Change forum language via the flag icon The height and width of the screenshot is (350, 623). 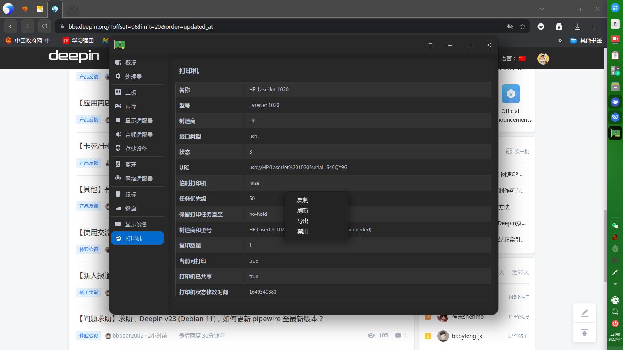point(522,59)
